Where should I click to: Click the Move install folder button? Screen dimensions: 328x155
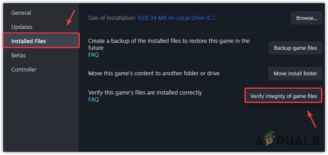[x=295, y=73]
